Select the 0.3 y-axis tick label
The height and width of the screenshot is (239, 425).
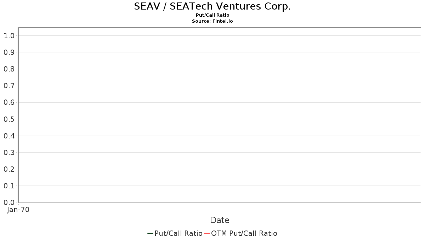click(x=9, y=153)
